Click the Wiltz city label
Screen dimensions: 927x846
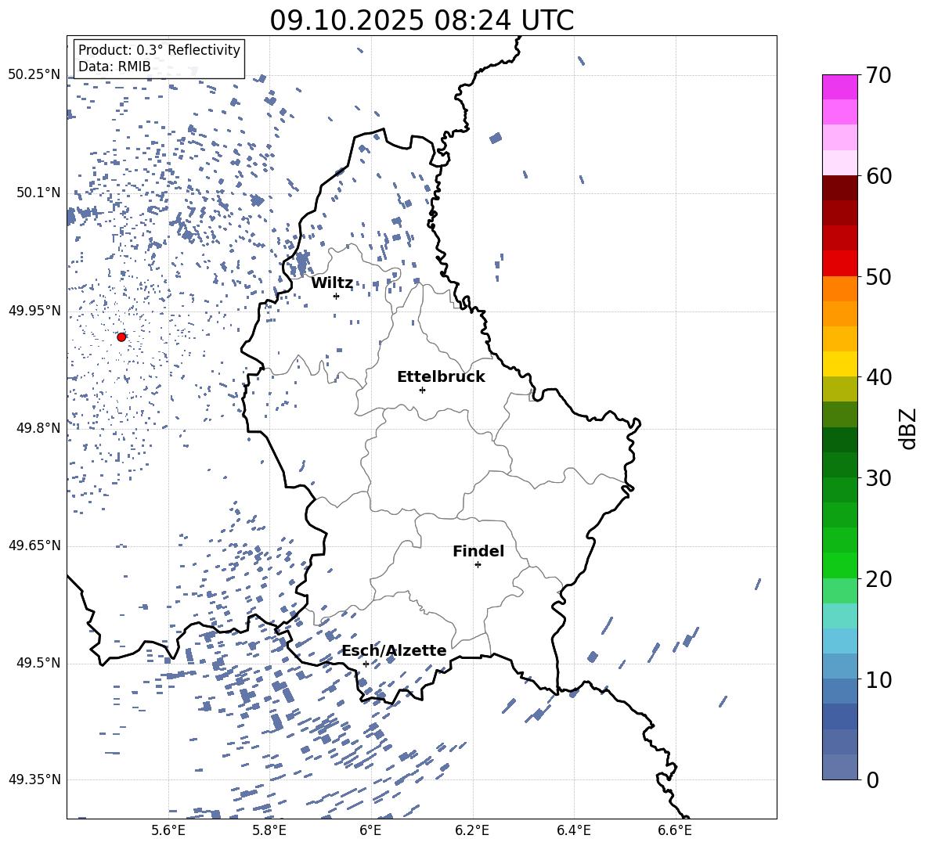(x=332, y=283)
